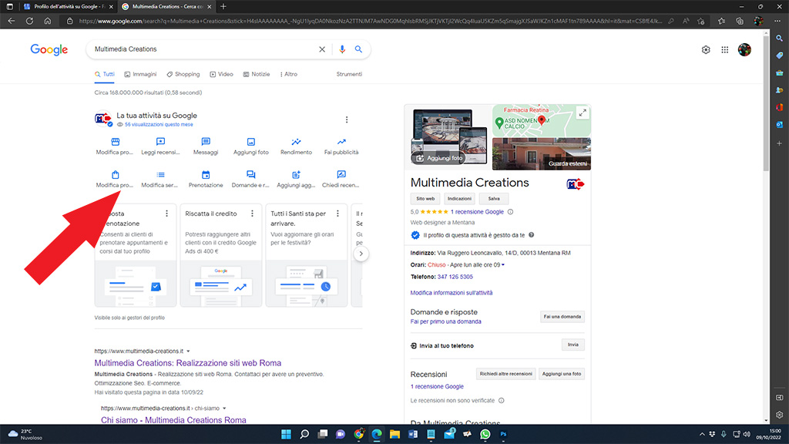This screenshot has width=789, height=444.
Task: Open menu on prenotazione card
Action: (x=166, y=214)
